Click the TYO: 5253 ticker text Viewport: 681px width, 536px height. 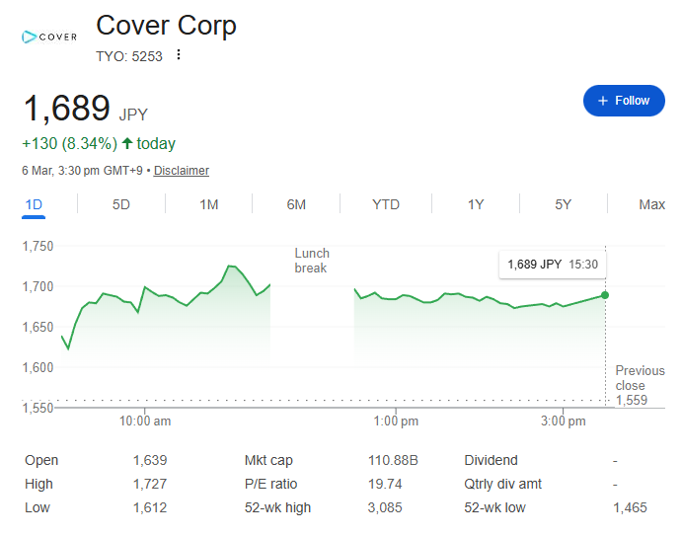[129, 56]
